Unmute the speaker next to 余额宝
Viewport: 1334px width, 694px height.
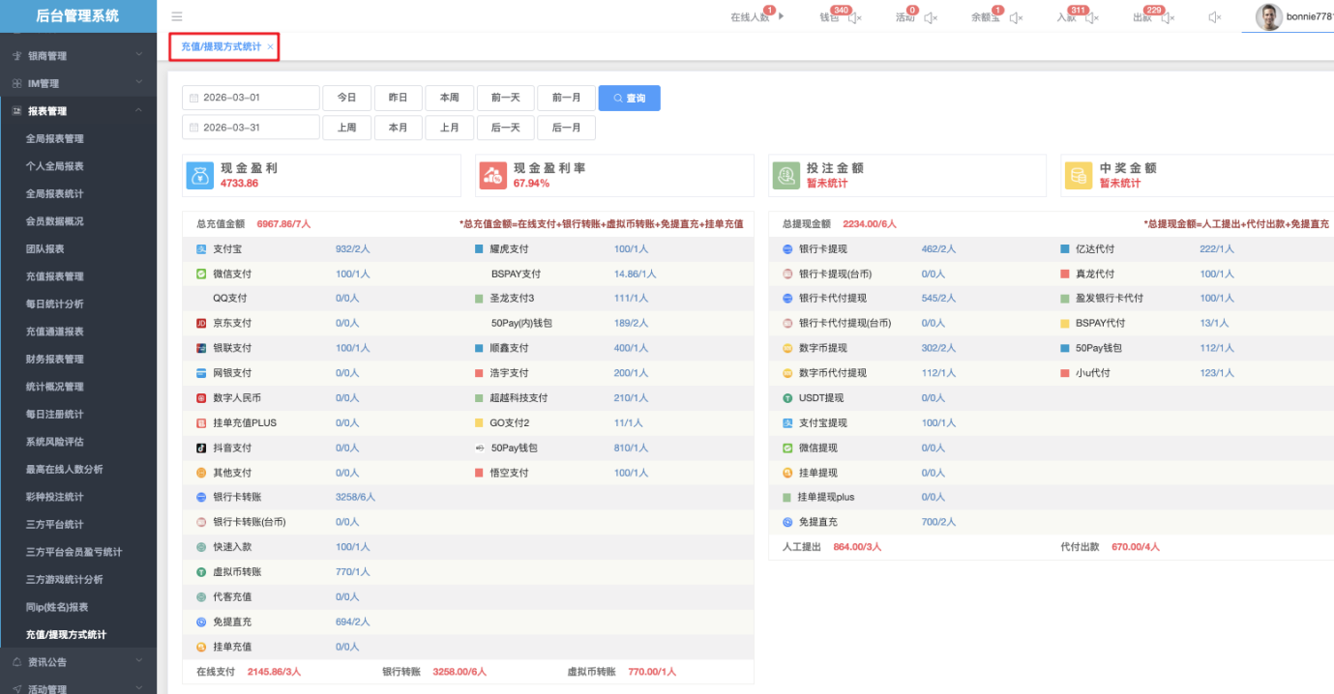point(1016,17)
